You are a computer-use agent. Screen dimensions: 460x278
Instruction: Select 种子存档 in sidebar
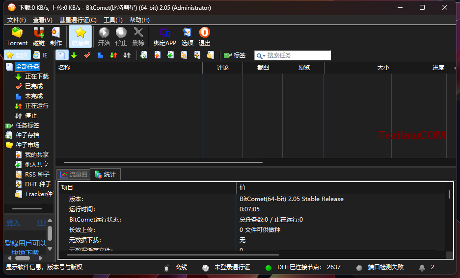tap(27, 135)
